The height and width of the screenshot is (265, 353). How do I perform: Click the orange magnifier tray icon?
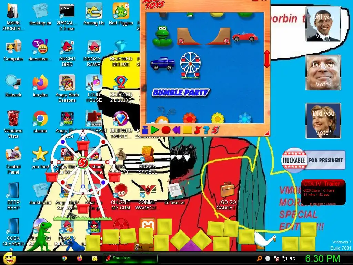tap(259, 258)
